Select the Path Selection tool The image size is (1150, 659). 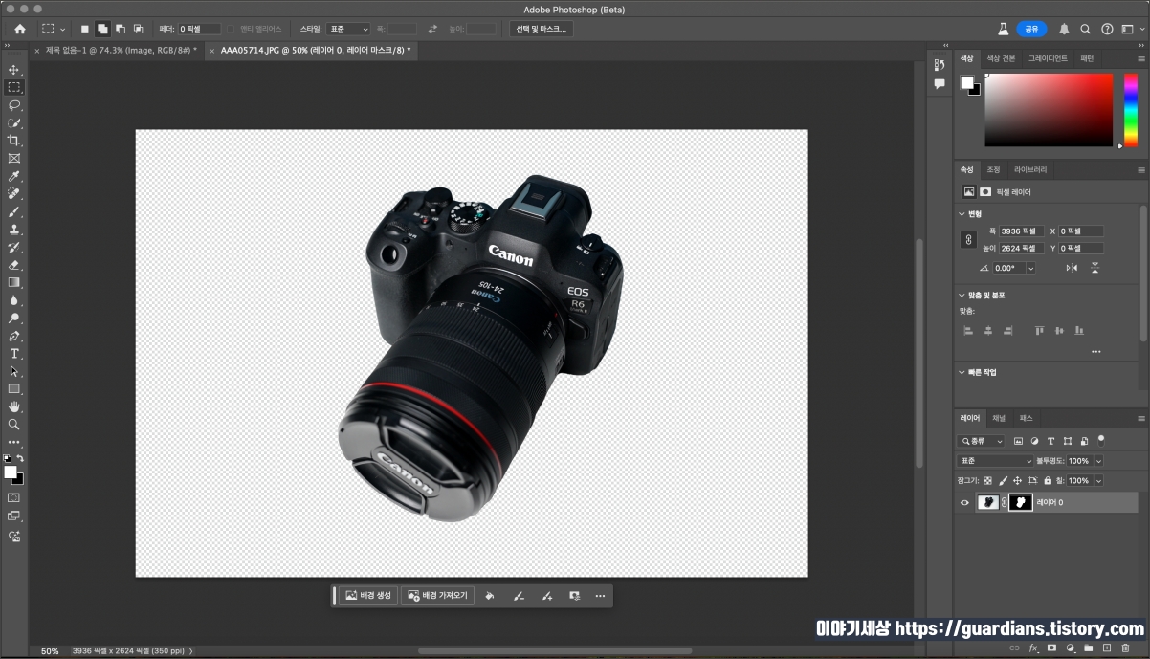(14, 371)
